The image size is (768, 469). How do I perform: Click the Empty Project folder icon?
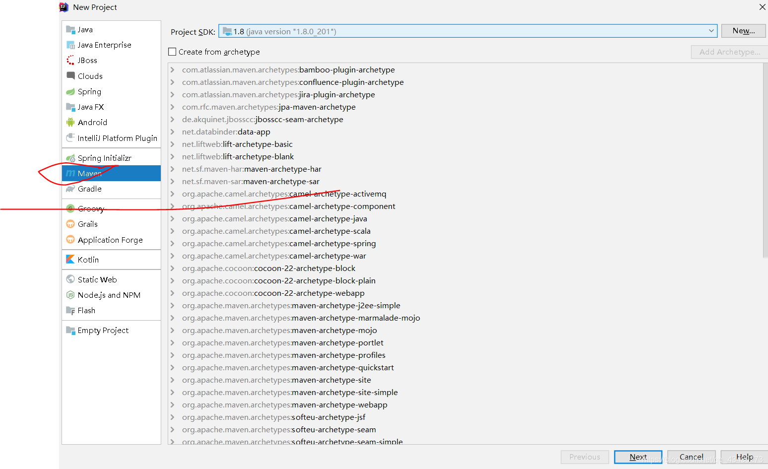pyautogui.click(x=70, y=331)
